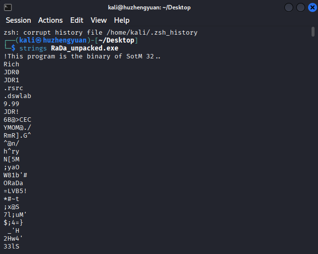Click the *#~t output line

(11, 199)
